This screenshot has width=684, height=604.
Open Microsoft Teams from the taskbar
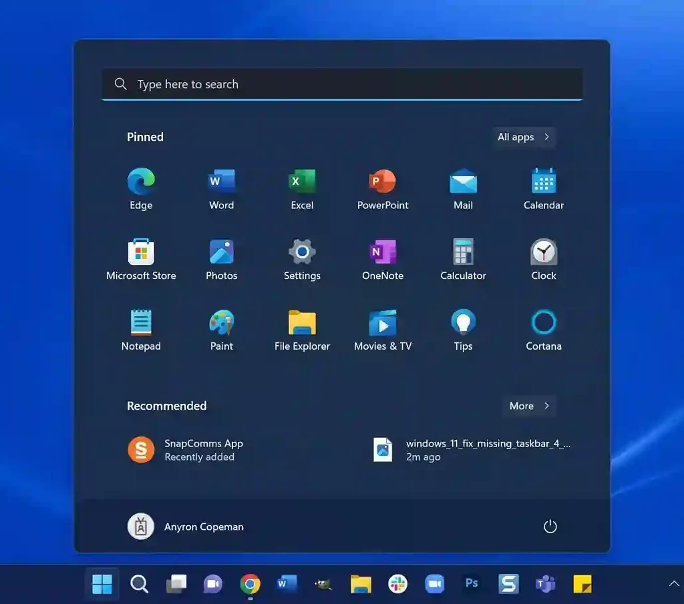click(545, 583)
